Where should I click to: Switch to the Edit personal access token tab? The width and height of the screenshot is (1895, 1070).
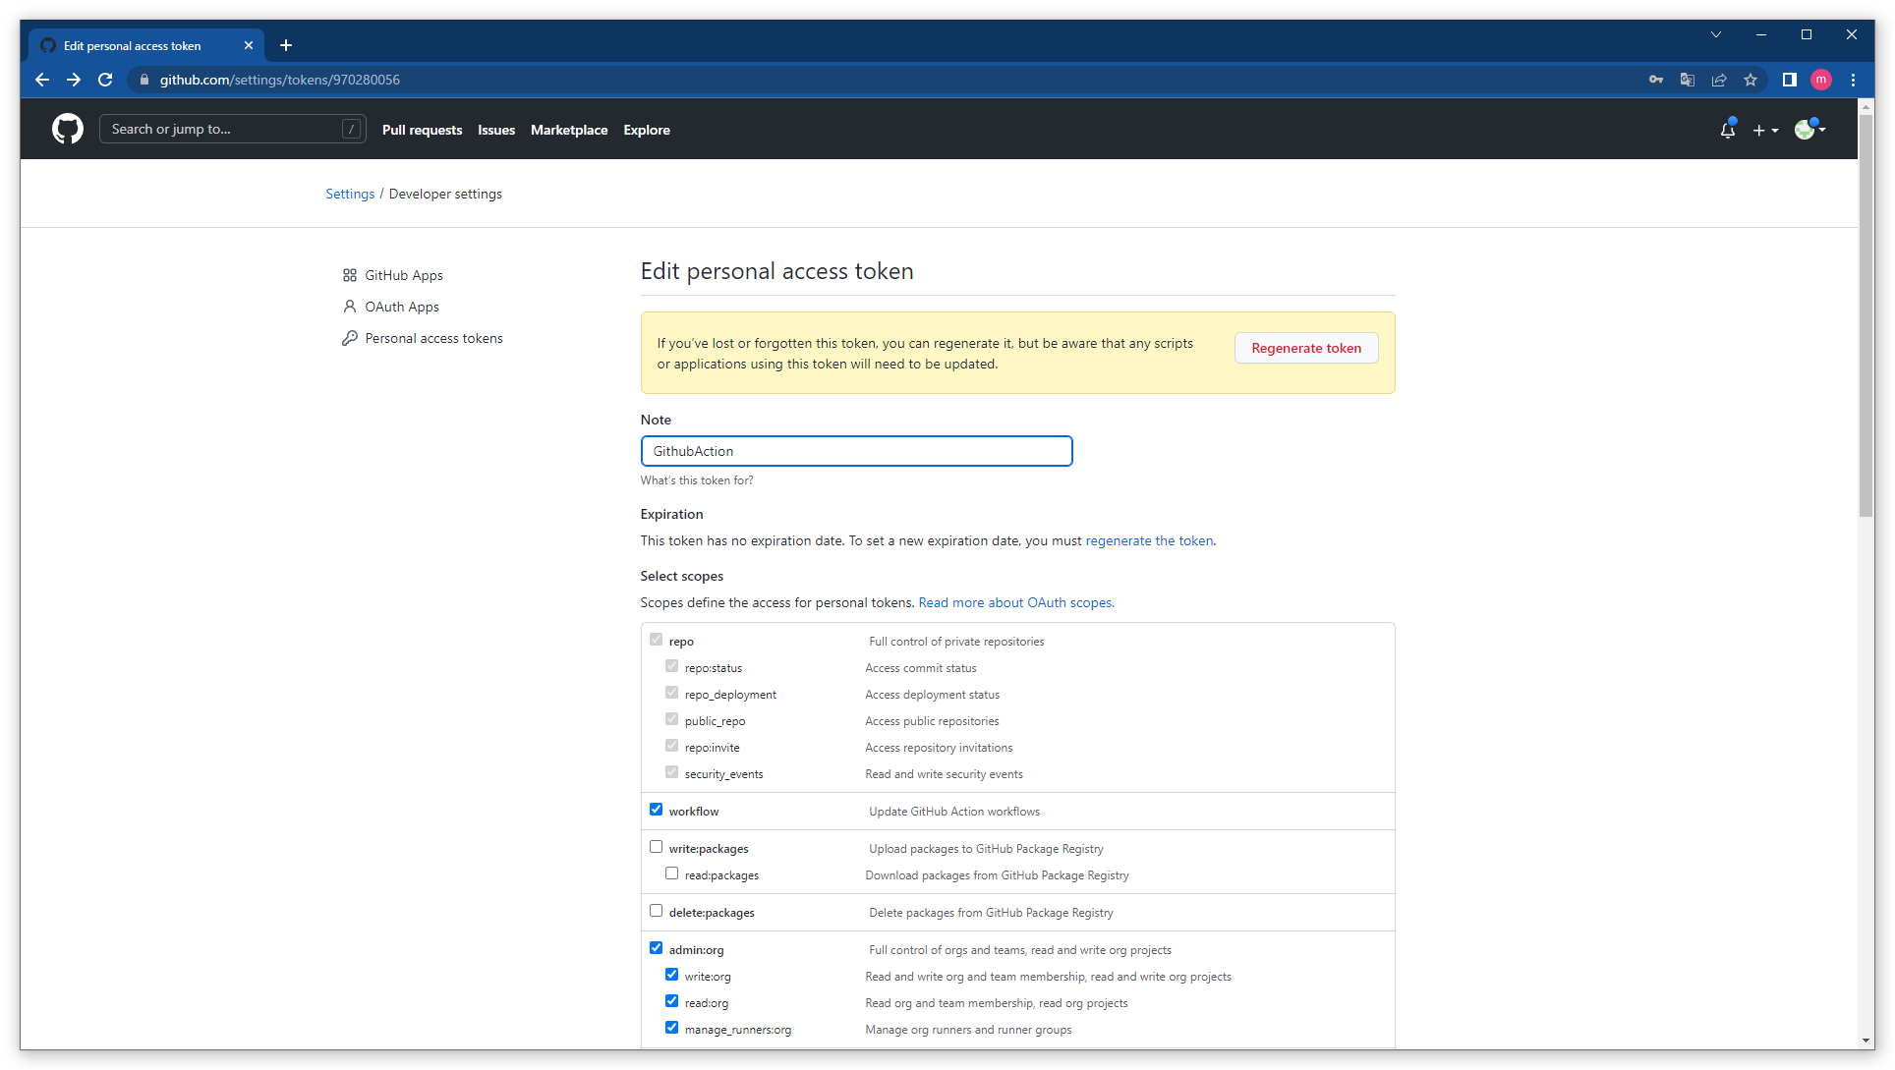pos(133,45)
